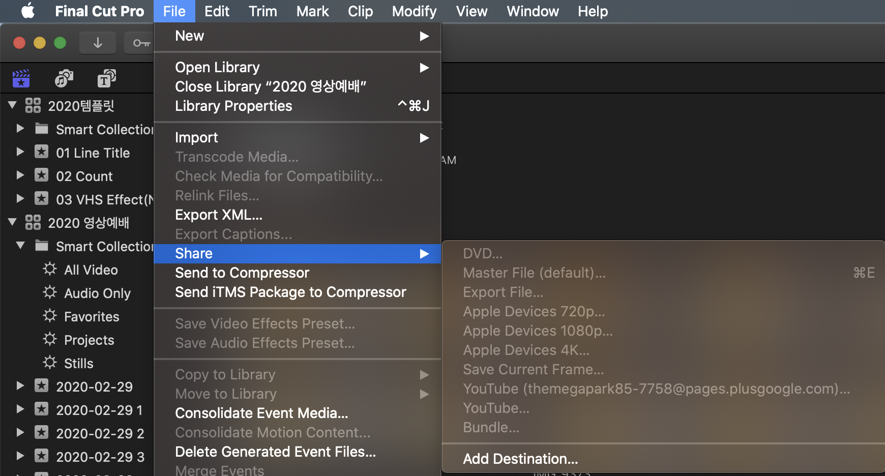The width and height of the screenshot is (885, 476).
Task: Click library icon of 2020 영상예배
Action: [x=33, y=222]
